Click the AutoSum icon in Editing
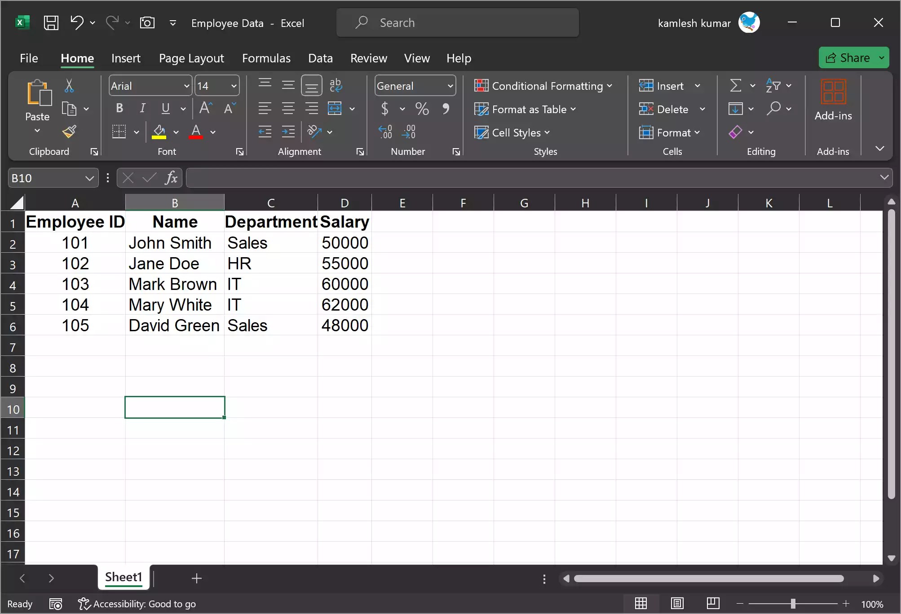The height and width of the screenshot is (614, 901). [x=736, y=85]
